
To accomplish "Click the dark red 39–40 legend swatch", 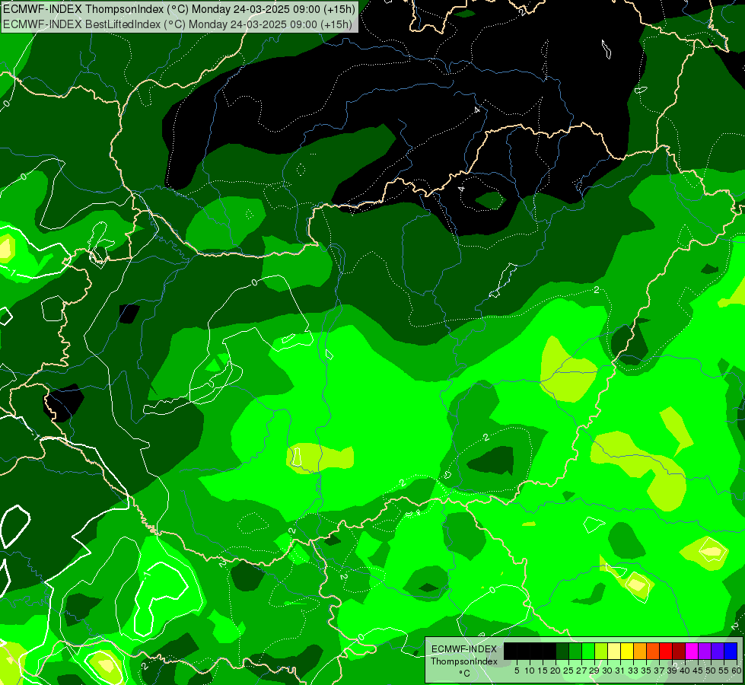I will [x=679, y=651].
